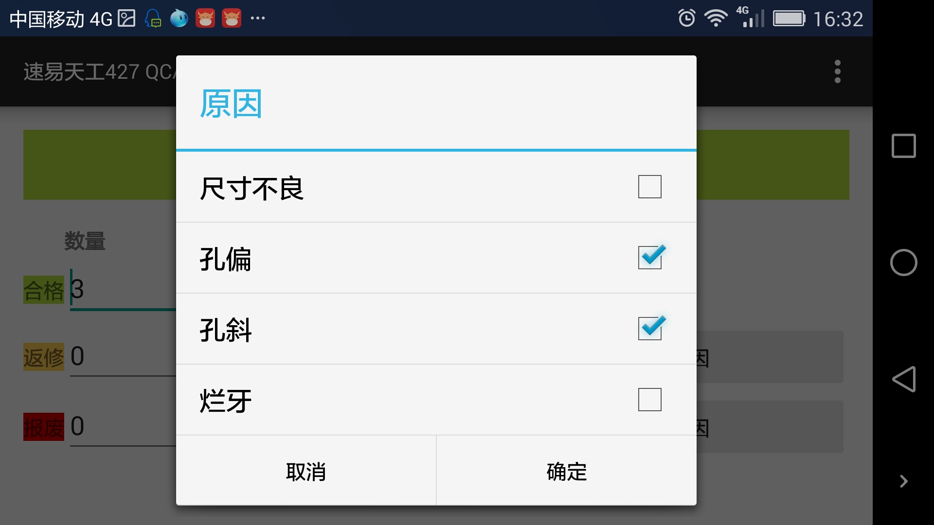Uncheck the 孔偏 checkbox
934x525 pixels.
click(x=651, y=257)
